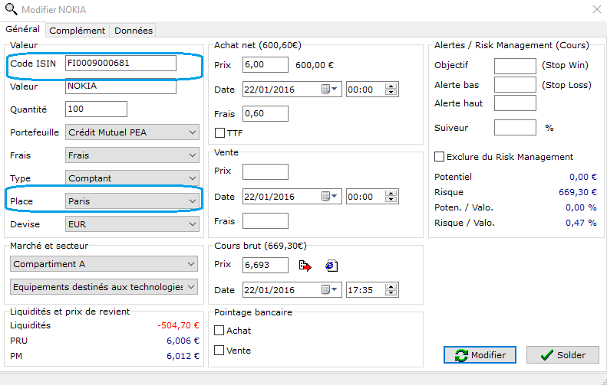Open the Place dropdown showing Paris
This screenshot has width=607, height=385.
(x=132, y=201)
